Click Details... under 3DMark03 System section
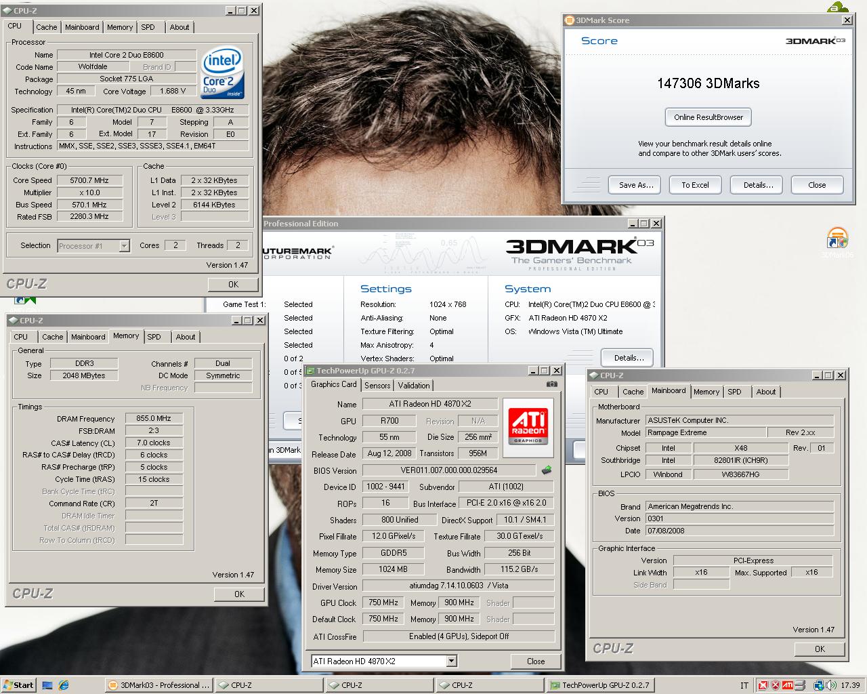The height and width of the screenshot is (694, 867). coord(629,358)
